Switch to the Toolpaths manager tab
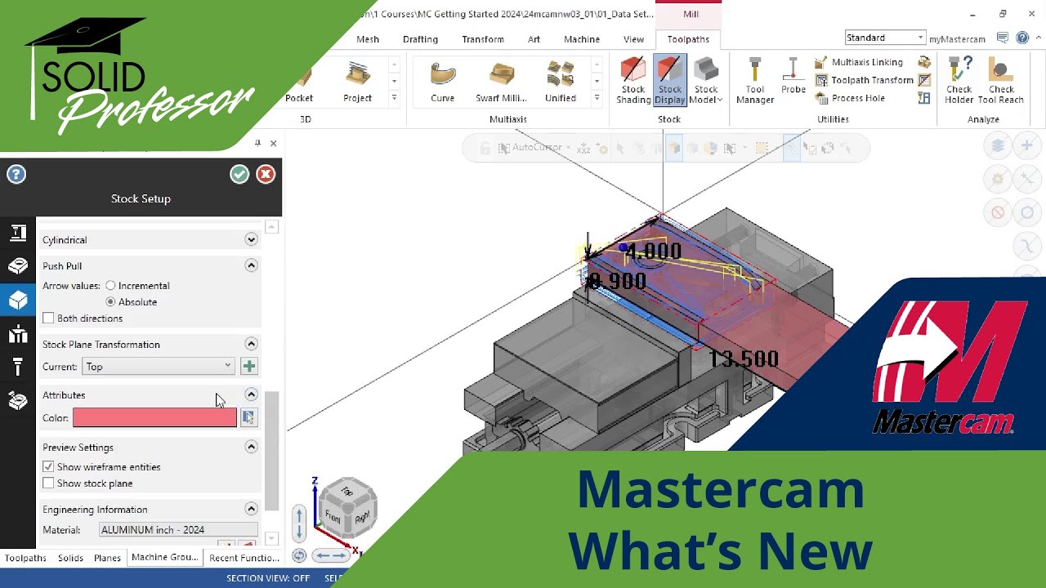 [25, 558]
